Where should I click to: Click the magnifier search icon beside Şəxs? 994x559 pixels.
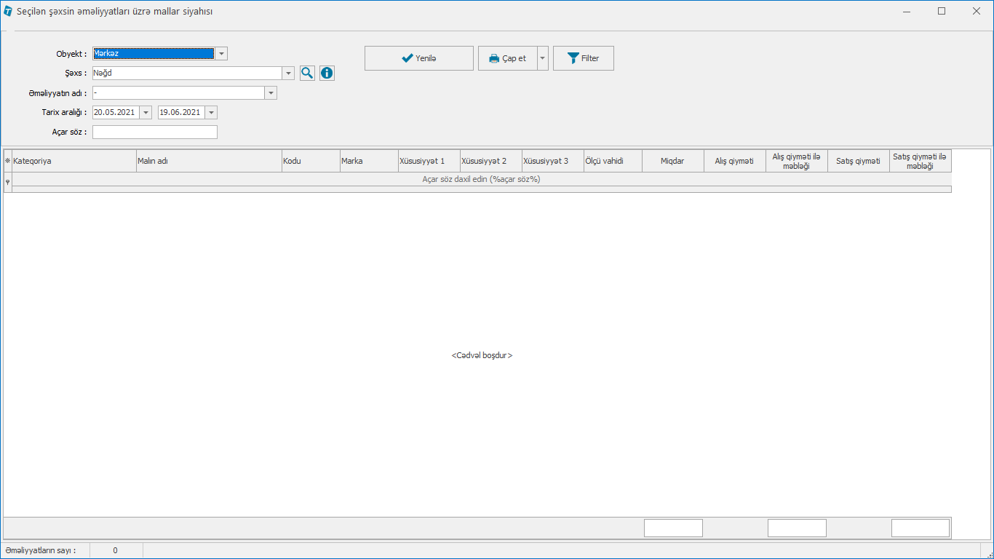click(307, 73)
